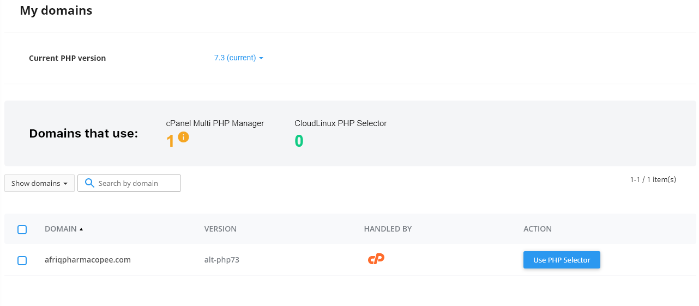Image resolution: width=699 pixels, height=306 pixels.
Task: Click the alt-php73 version value
Action: click(222, 260)
